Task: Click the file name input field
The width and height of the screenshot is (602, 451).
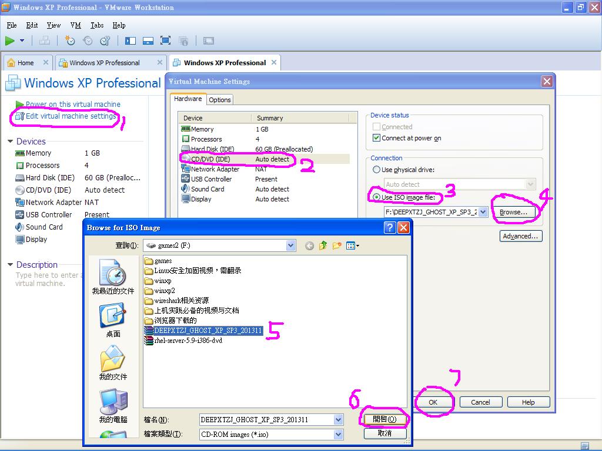Action: point(267,419)
